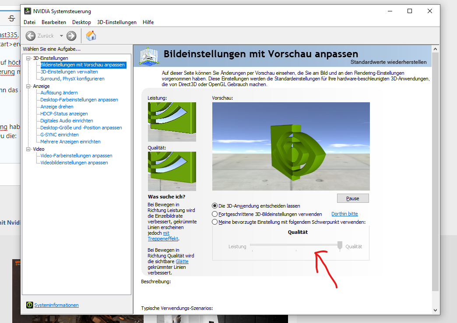Viewport: 457px width, 323px height.
Task: Click the NVIDIA Systemsteuerung title bar icon
Action: (x=28, y=11)
